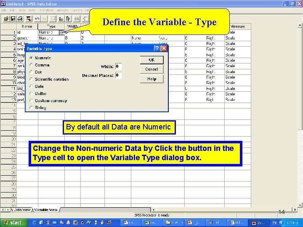Select the Scientific notation radio button
Screen dimensions: 303x227
31,79
